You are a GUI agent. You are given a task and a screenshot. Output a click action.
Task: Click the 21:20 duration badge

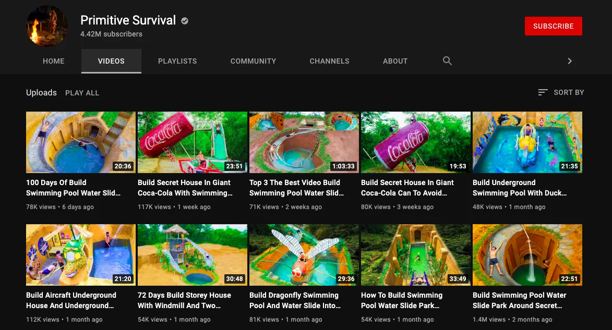pyautogui.click(x=123, y=279)
